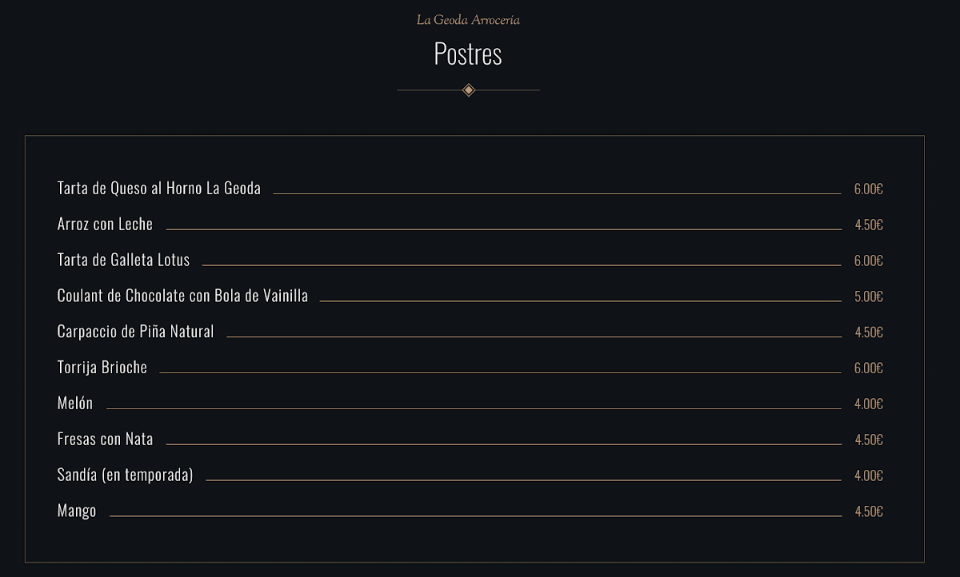Click the diamond ornament under Postres

click(469, 90)
